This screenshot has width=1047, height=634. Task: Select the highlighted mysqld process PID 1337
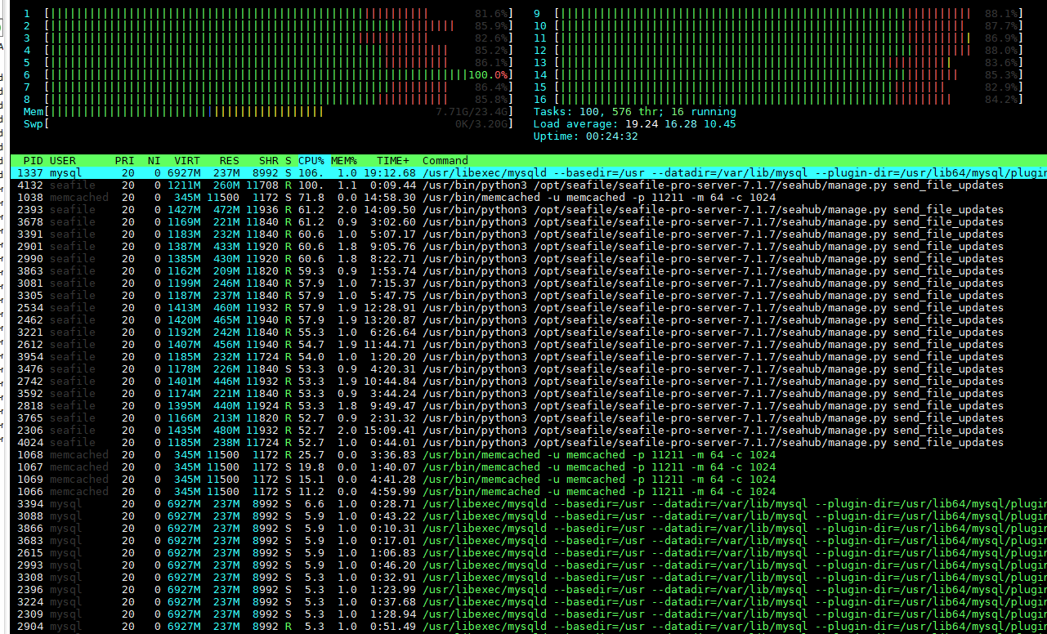click(523, 173)
